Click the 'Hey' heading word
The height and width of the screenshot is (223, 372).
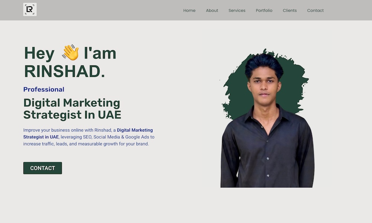(39, 53)
